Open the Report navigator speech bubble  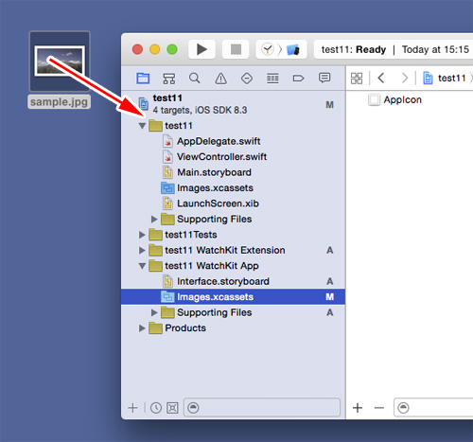click(x=324, y=78)
